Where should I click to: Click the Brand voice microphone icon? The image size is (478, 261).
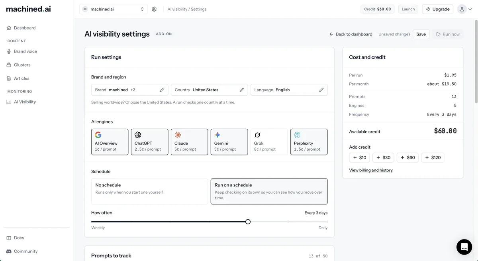pos(9,51)
